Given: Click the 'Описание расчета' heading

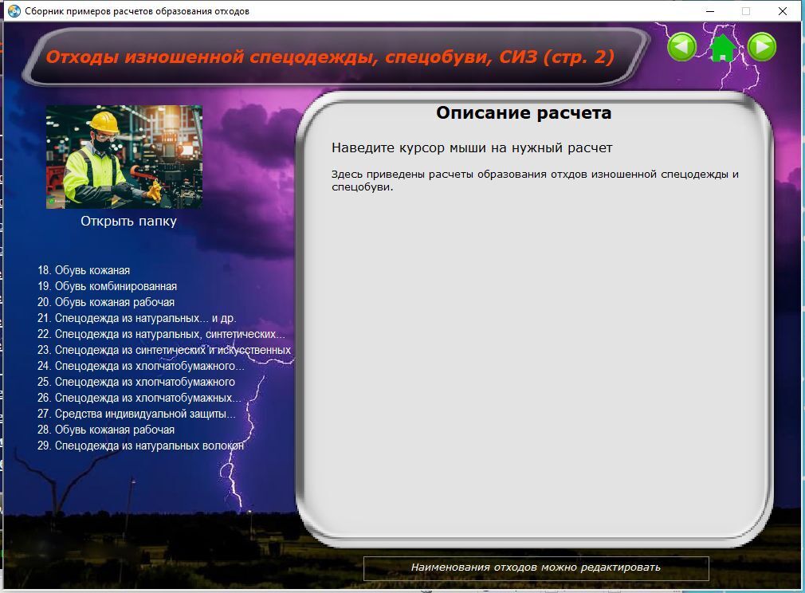Looking at the screenshot, I should point(524,113).
